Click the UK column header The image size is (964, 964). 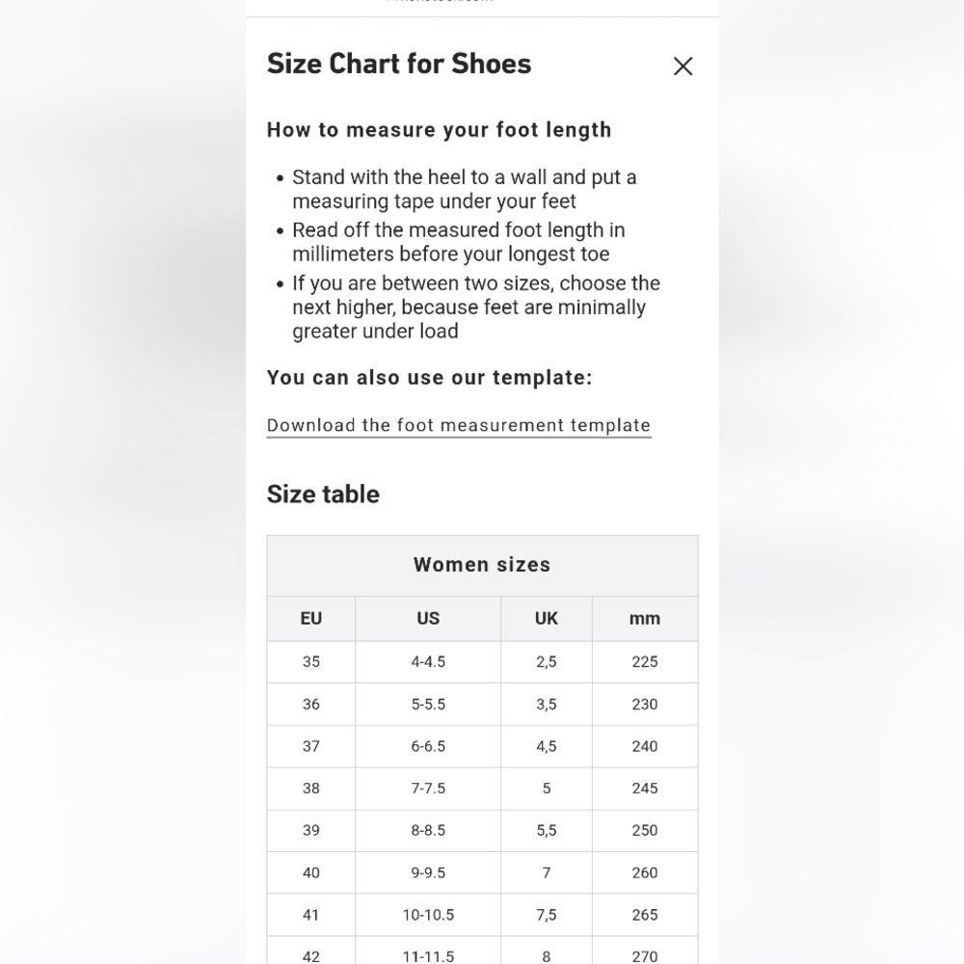(547, 619)
